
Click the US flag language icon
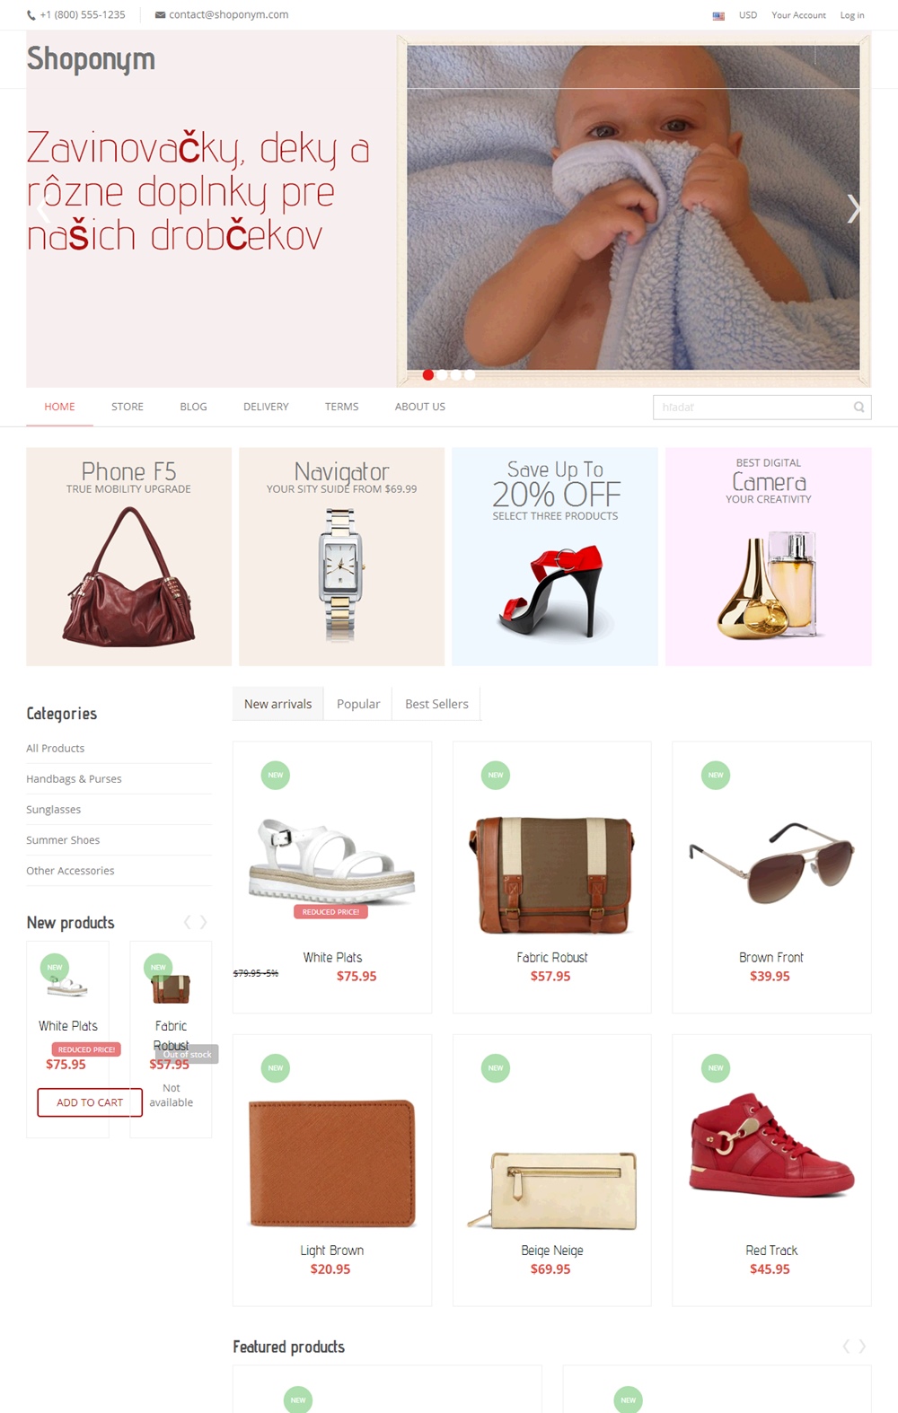[718, 15]
